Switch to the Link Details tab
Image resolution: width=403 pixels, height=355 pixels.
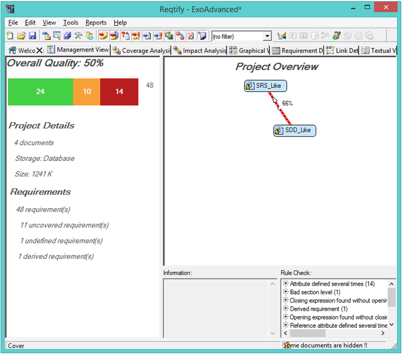342,51
